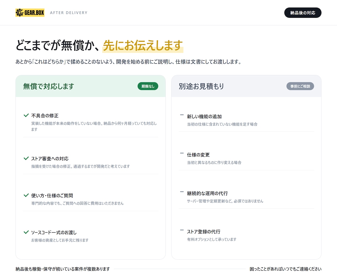The image size is (337, 280).
Task: Select the ソースコード一式のお渡し item title
Action: coord(54,233)
